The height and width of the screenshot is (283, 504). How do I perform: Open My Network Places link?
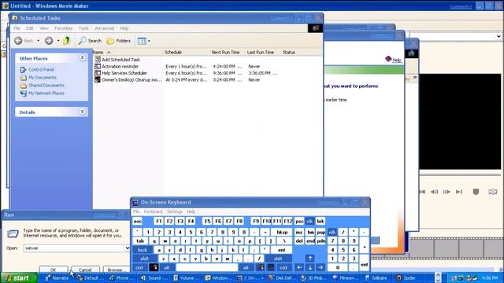46,93
